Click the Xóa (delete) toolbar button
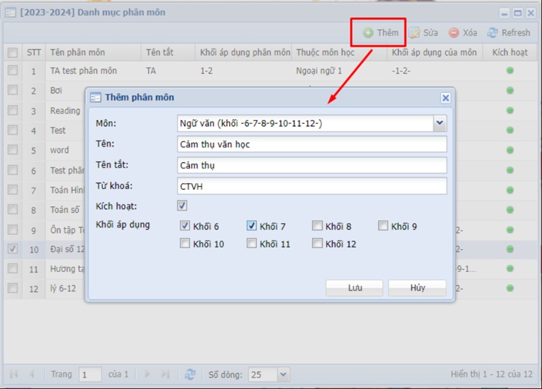This screenshot has height=389, width=542. pos(463,33)
